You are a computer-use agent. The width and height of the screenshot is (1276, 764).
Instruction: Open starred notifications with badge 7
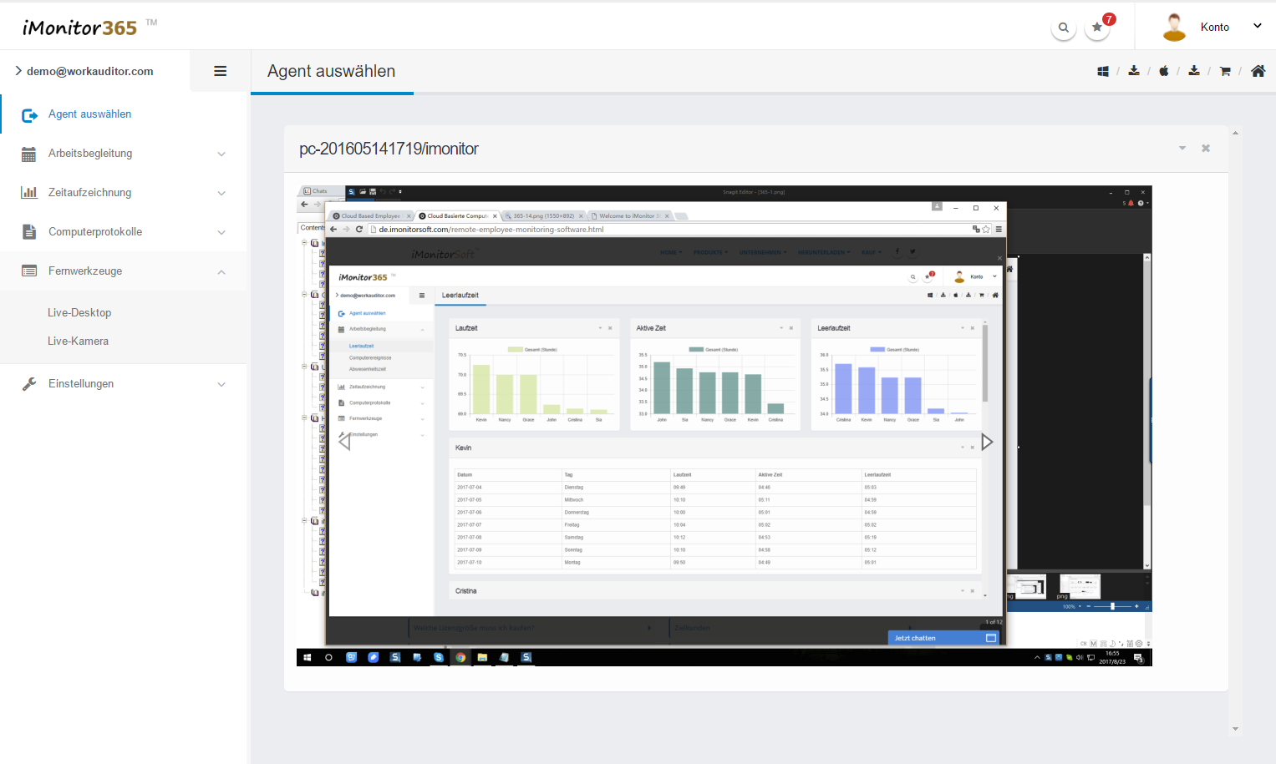pyautogui.click(x=1097, y=28)
